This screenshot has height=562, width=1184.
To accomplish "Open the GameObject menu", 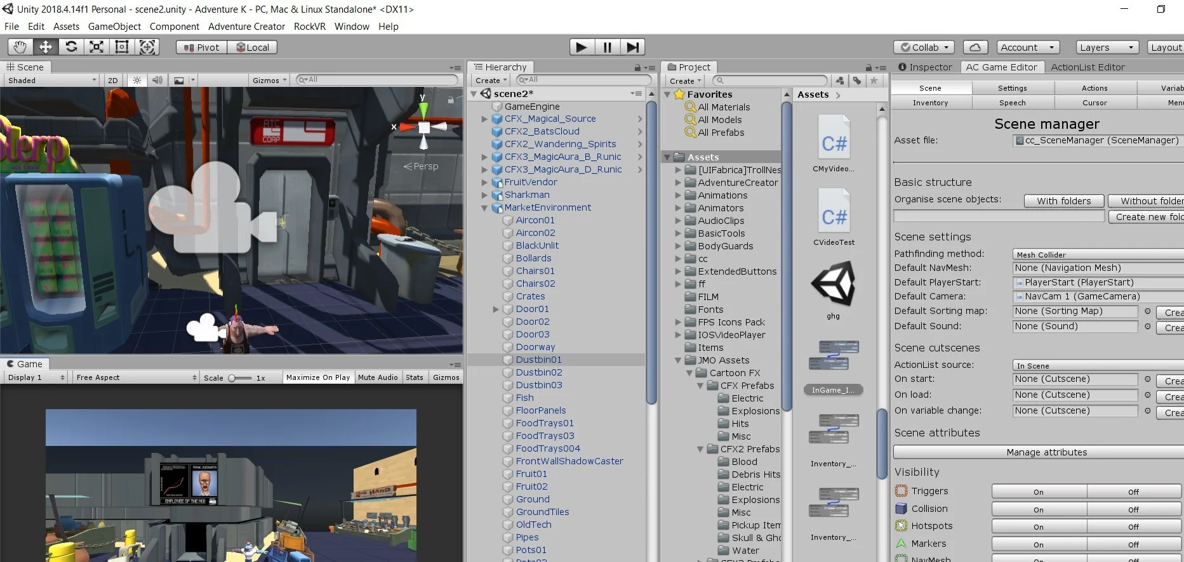I will [114, 27].
